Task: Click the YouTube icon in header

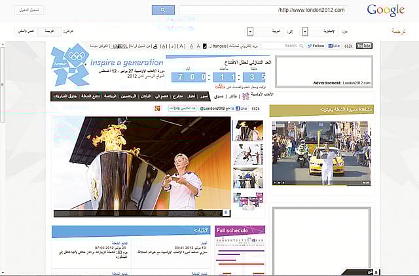Action: coord(364,46)
